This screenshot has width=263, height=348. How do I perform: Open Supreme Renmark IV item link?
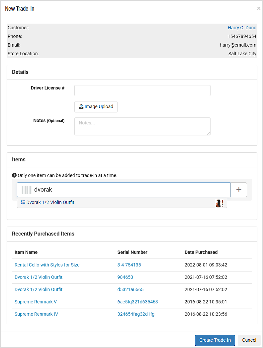36,314
